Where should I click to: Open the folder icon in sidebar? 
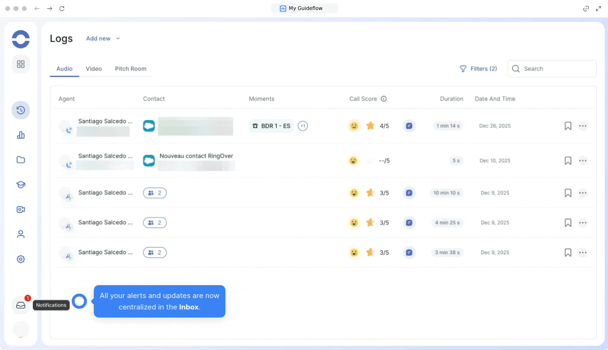[20, 160]
